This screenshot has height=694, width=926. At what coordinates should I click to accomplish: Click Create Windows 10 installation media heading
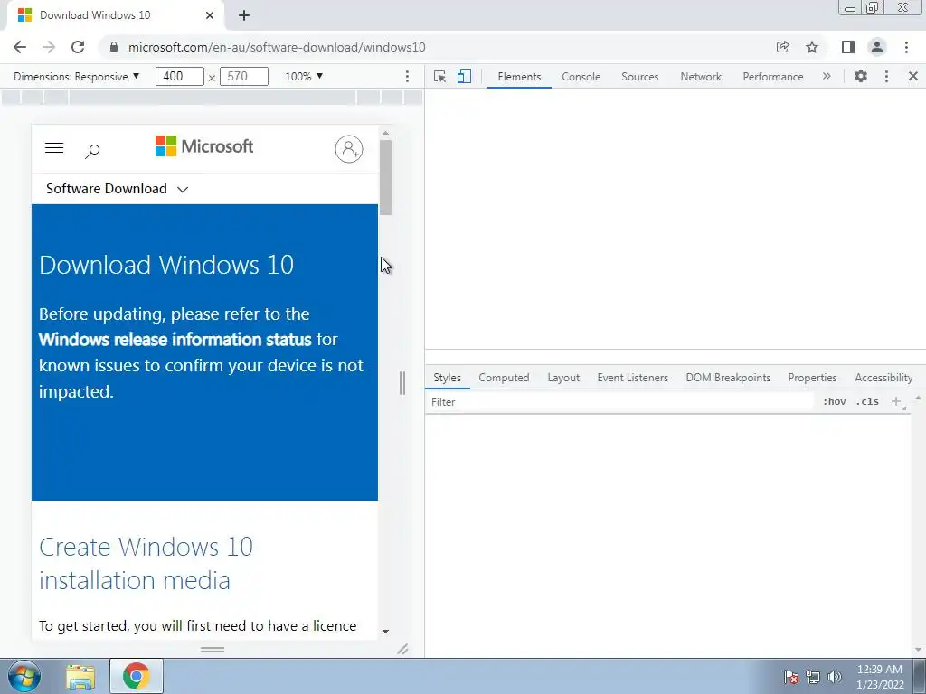[146, 564]
